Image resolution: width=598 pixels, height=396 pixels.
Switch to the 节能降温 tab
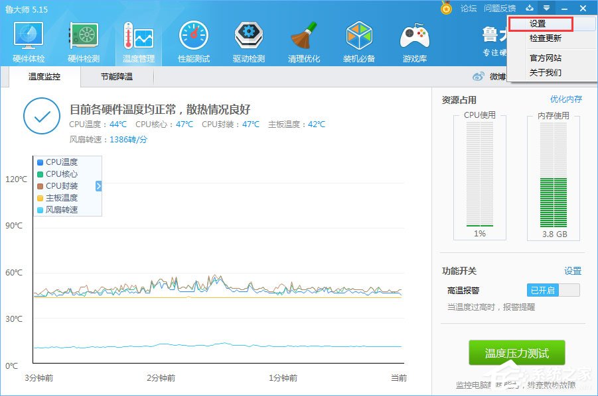[116, 76]
